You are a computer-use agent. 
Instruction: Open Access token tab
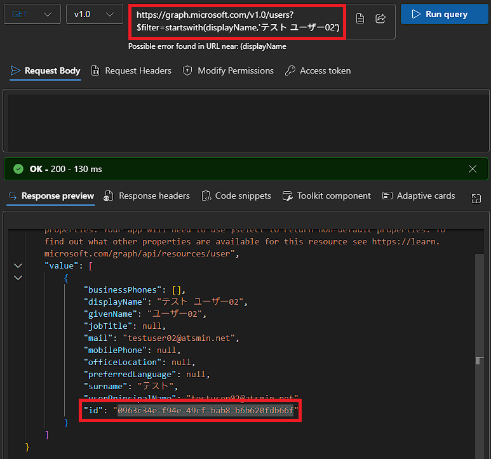click(318, 70)
